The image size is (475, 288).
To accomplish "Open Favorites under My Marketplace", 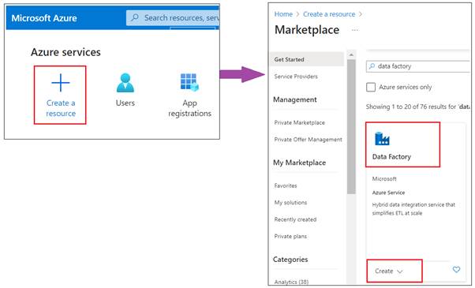I will pos(286,185).
